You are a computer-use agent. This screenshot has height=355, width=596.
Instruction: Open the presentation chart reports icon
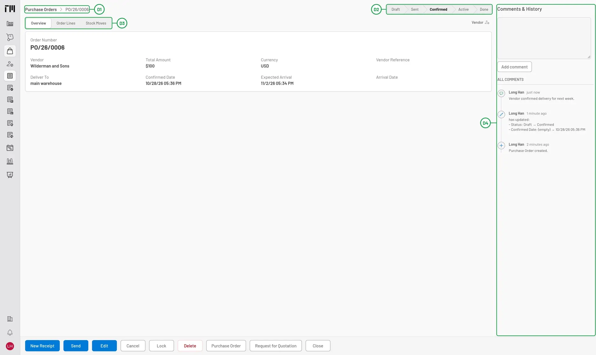(10, 175)
